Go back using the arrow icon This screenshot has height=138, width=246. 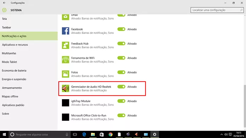click(x=4, y=3)
